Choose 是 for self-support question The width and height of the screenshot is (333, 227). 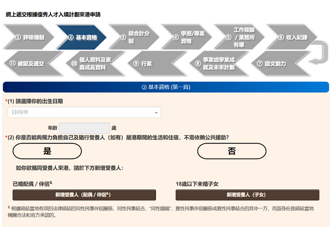point(47,151)
